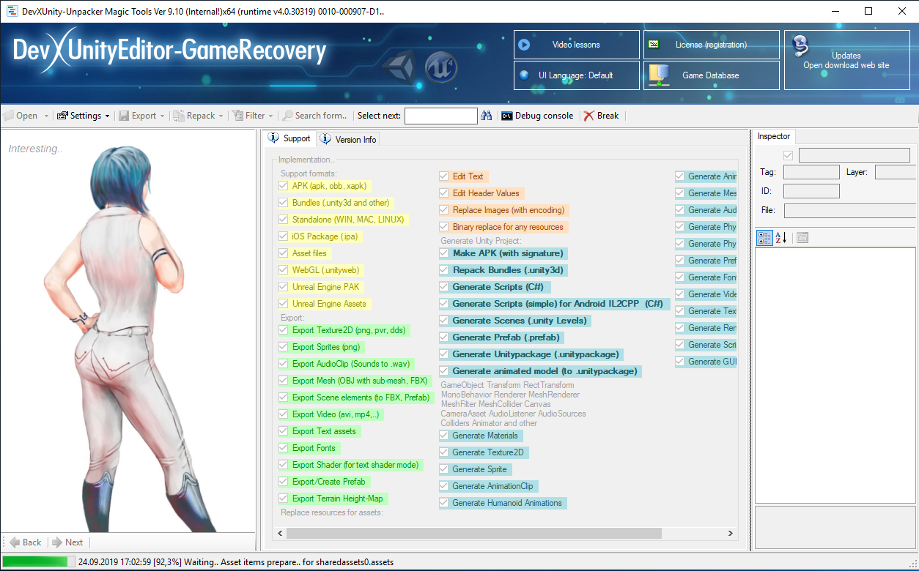Switch to the Support tab
This screenshot has height=571, width=919.
(x=289, y=138)
